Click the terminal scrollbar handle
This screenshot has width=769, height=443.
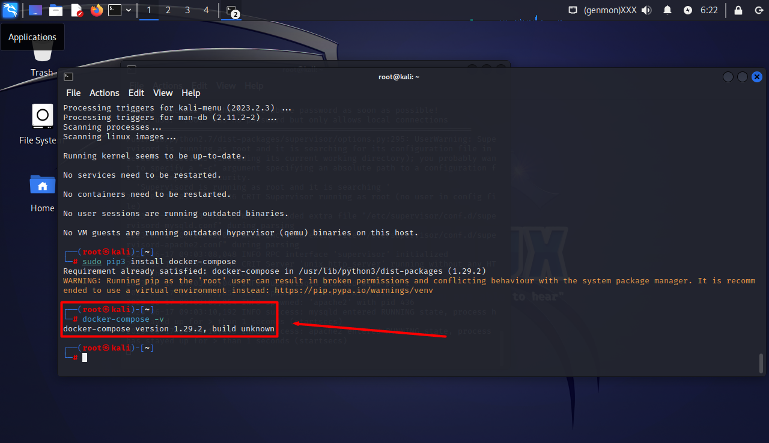[x=761, y=364]
